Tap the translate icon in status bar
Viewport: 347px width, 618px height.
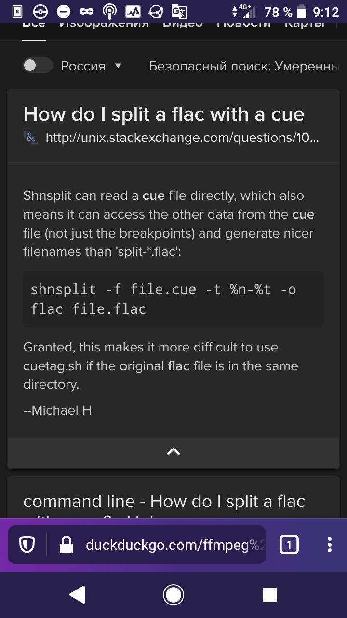coord(179,12)
